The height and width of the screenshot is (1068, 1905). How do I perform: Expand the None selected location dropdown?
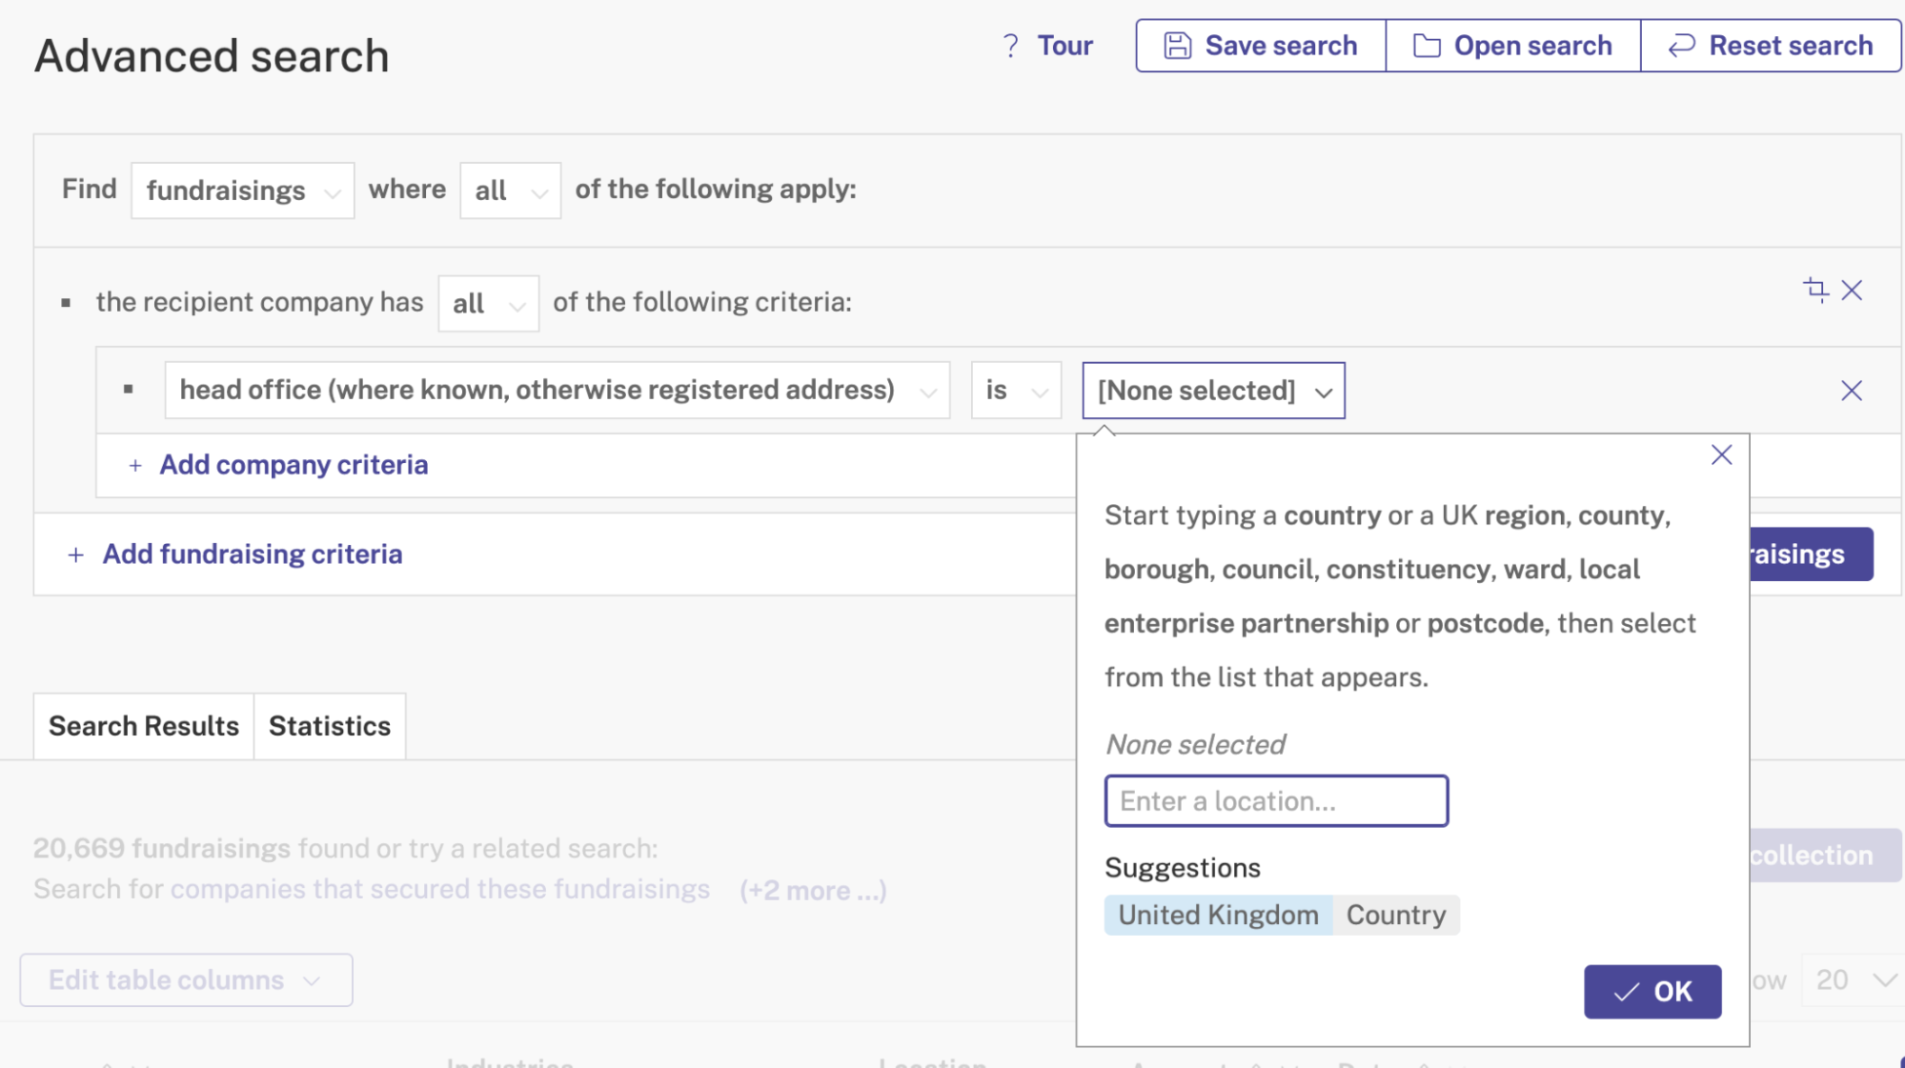tap(1213, 391)
